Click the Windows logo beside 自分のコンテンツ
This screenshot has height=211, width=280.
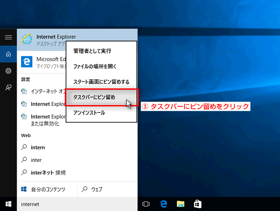click(24, 189)
